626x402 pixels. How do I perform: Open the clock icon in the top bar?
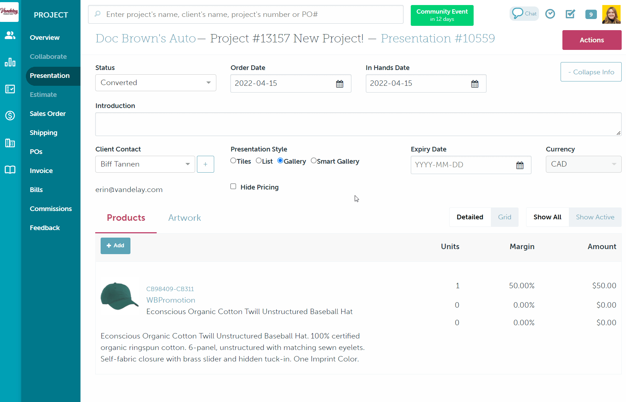click(550, 14)
